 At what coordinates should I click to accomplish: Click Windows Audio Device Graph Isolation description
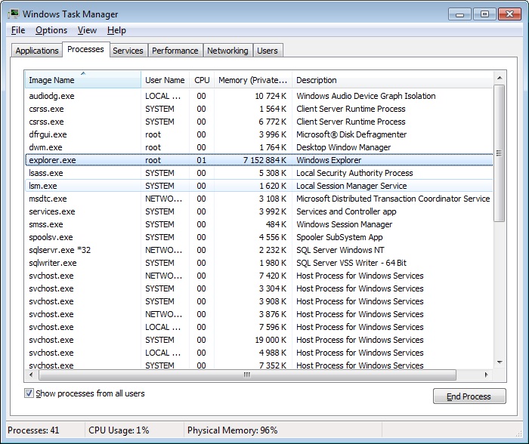[x=366, y=96]
